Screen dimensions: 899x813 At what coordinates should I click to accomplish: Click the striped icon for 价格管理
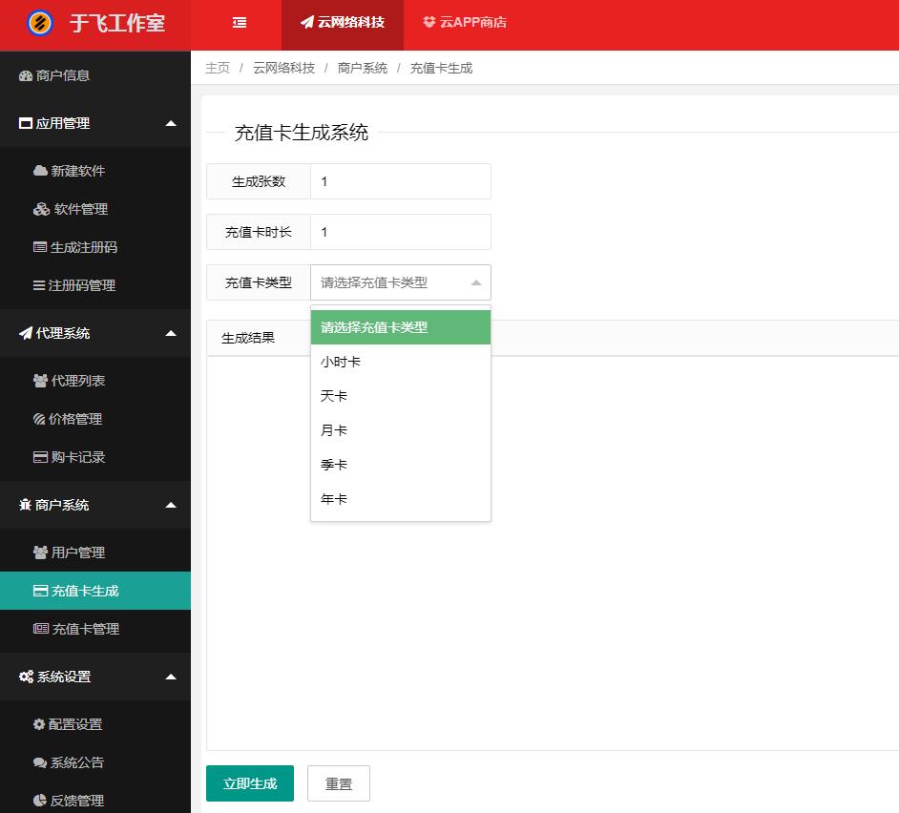point(39,419)
